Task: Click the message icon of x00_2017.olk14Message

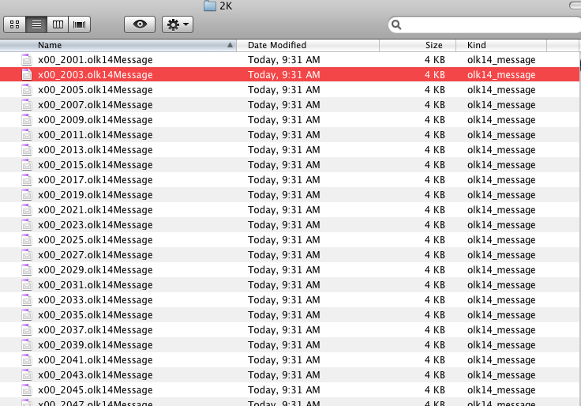Action: pyautogui.click(x=27, y=179)
